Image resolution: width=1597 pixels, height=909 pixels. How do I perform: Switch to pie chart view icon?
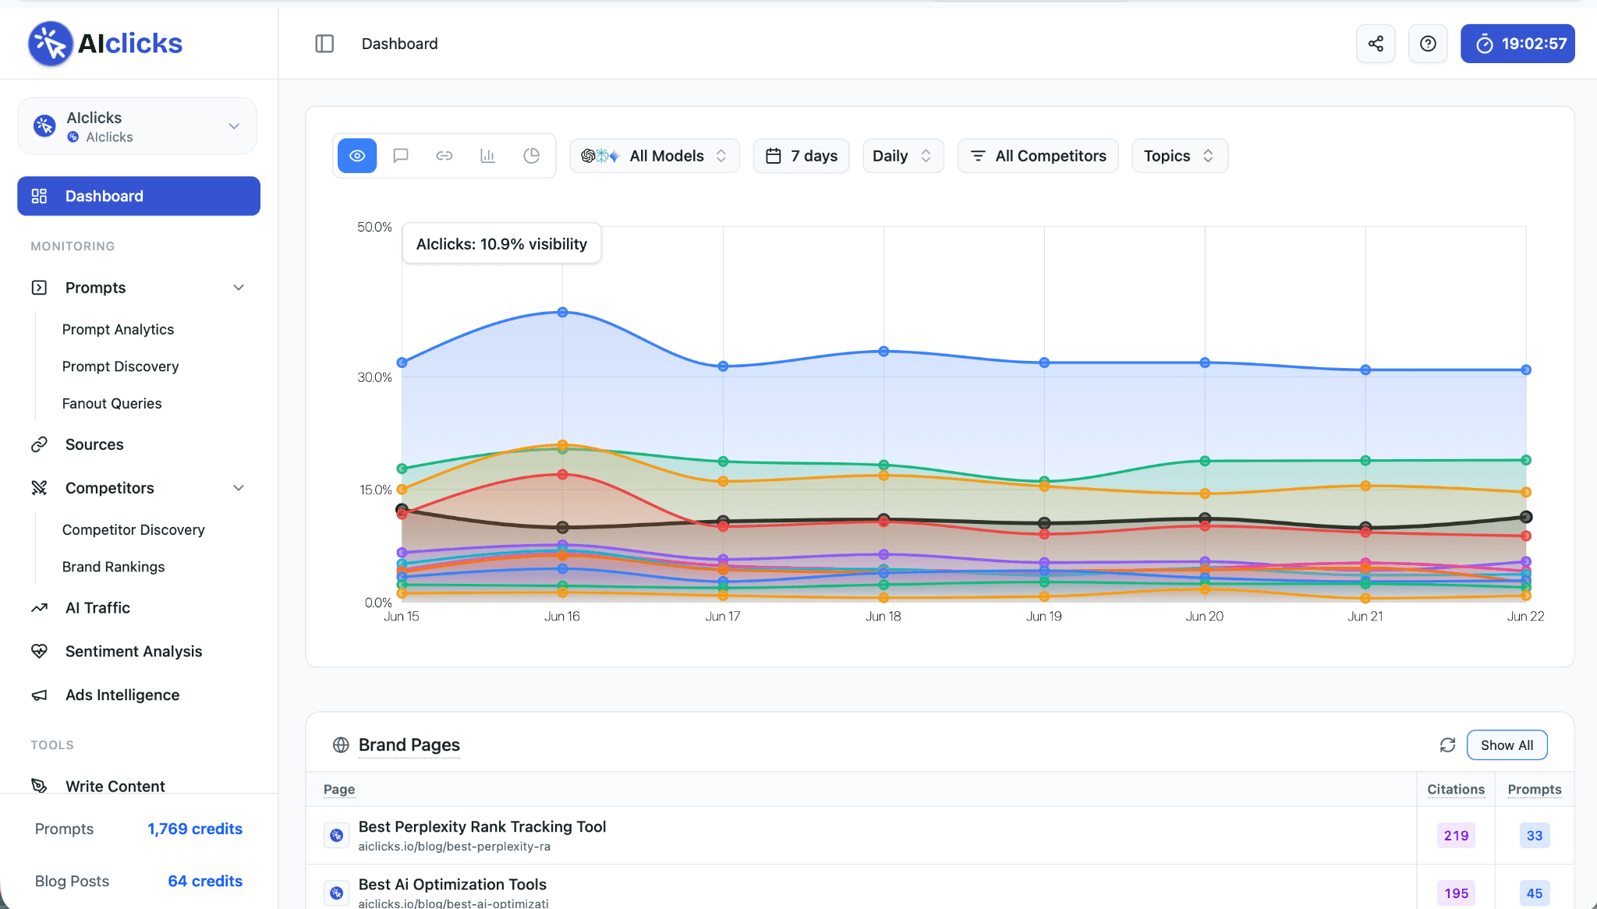point(532,156)
